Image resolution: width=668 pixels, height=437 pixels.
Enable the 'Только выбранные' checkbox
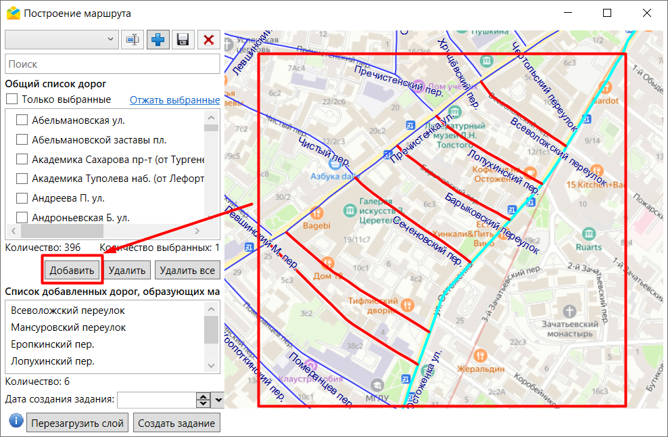[11, 99]
